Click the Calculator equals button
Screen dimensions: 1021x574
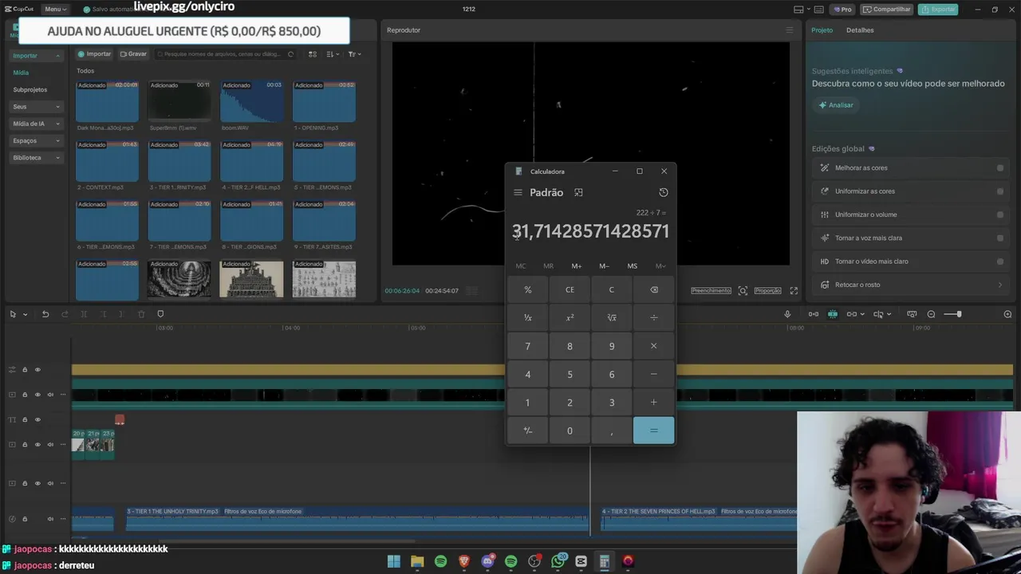tap(653, 431)
